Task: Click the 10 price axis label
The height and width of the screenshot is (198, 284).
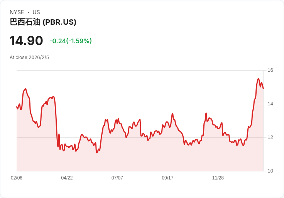Action: pyautogui.click(x=270, y=171)
